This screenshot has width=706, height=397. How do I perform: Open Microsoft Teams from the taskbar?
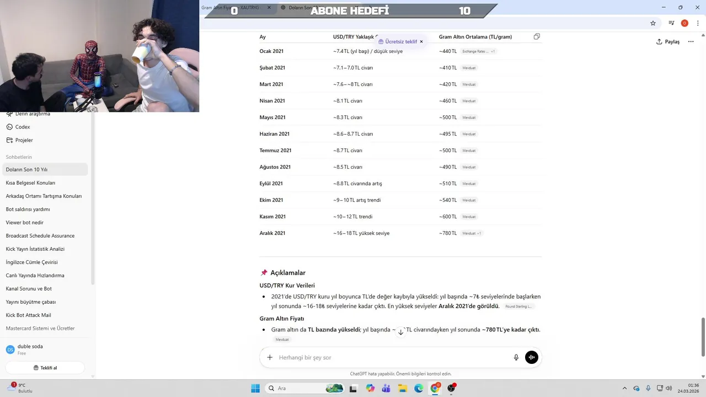386,388
